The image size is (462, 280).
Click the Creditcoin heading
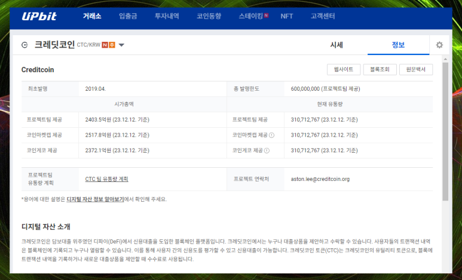pyautogui.click(x=38, y=70)
